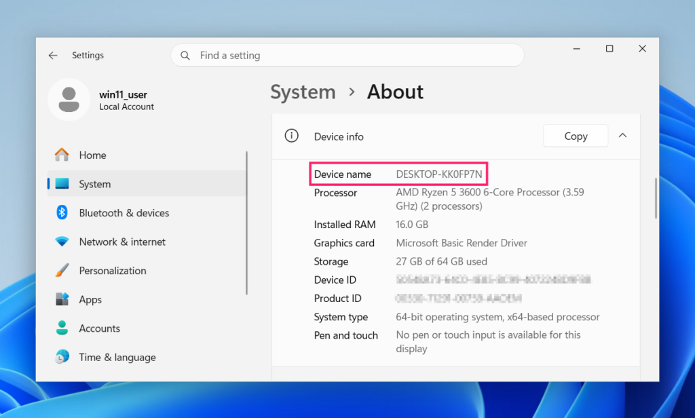Click the win11_user account name
695x418 pixels.
coord(123,94)
